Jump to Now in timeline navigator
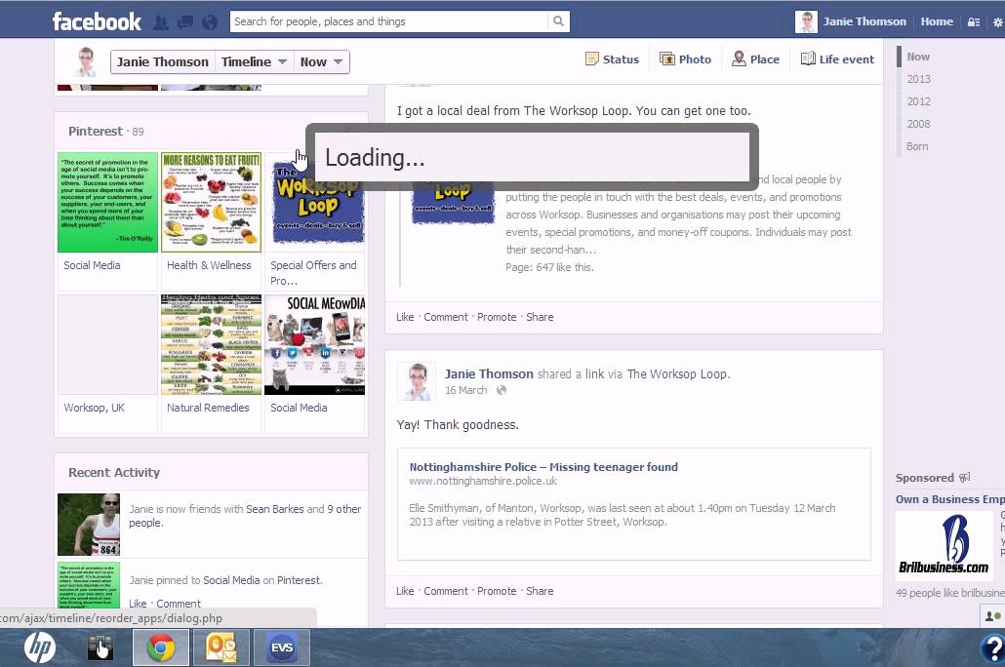 (918, 57)
